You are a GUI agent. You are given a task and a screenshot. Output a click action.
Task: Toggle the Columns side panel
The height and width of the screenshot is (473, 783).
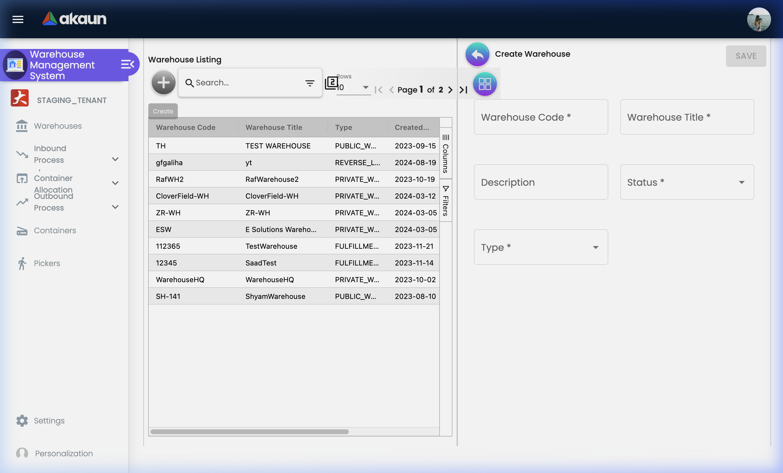[x=446, y=154]
